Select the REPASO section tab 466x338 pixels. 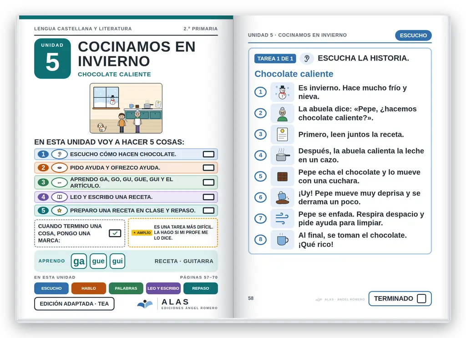click(201, 288)
